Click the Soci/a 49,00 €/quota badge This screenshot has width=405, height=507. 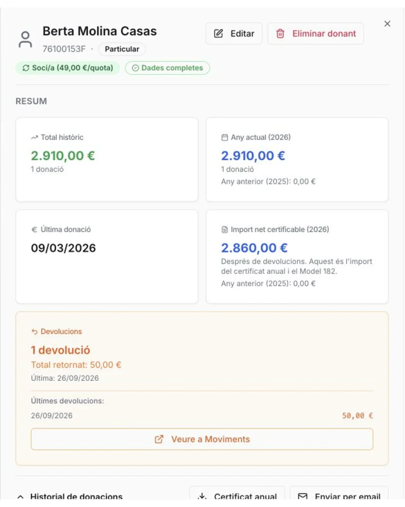(x=67, y=68)
